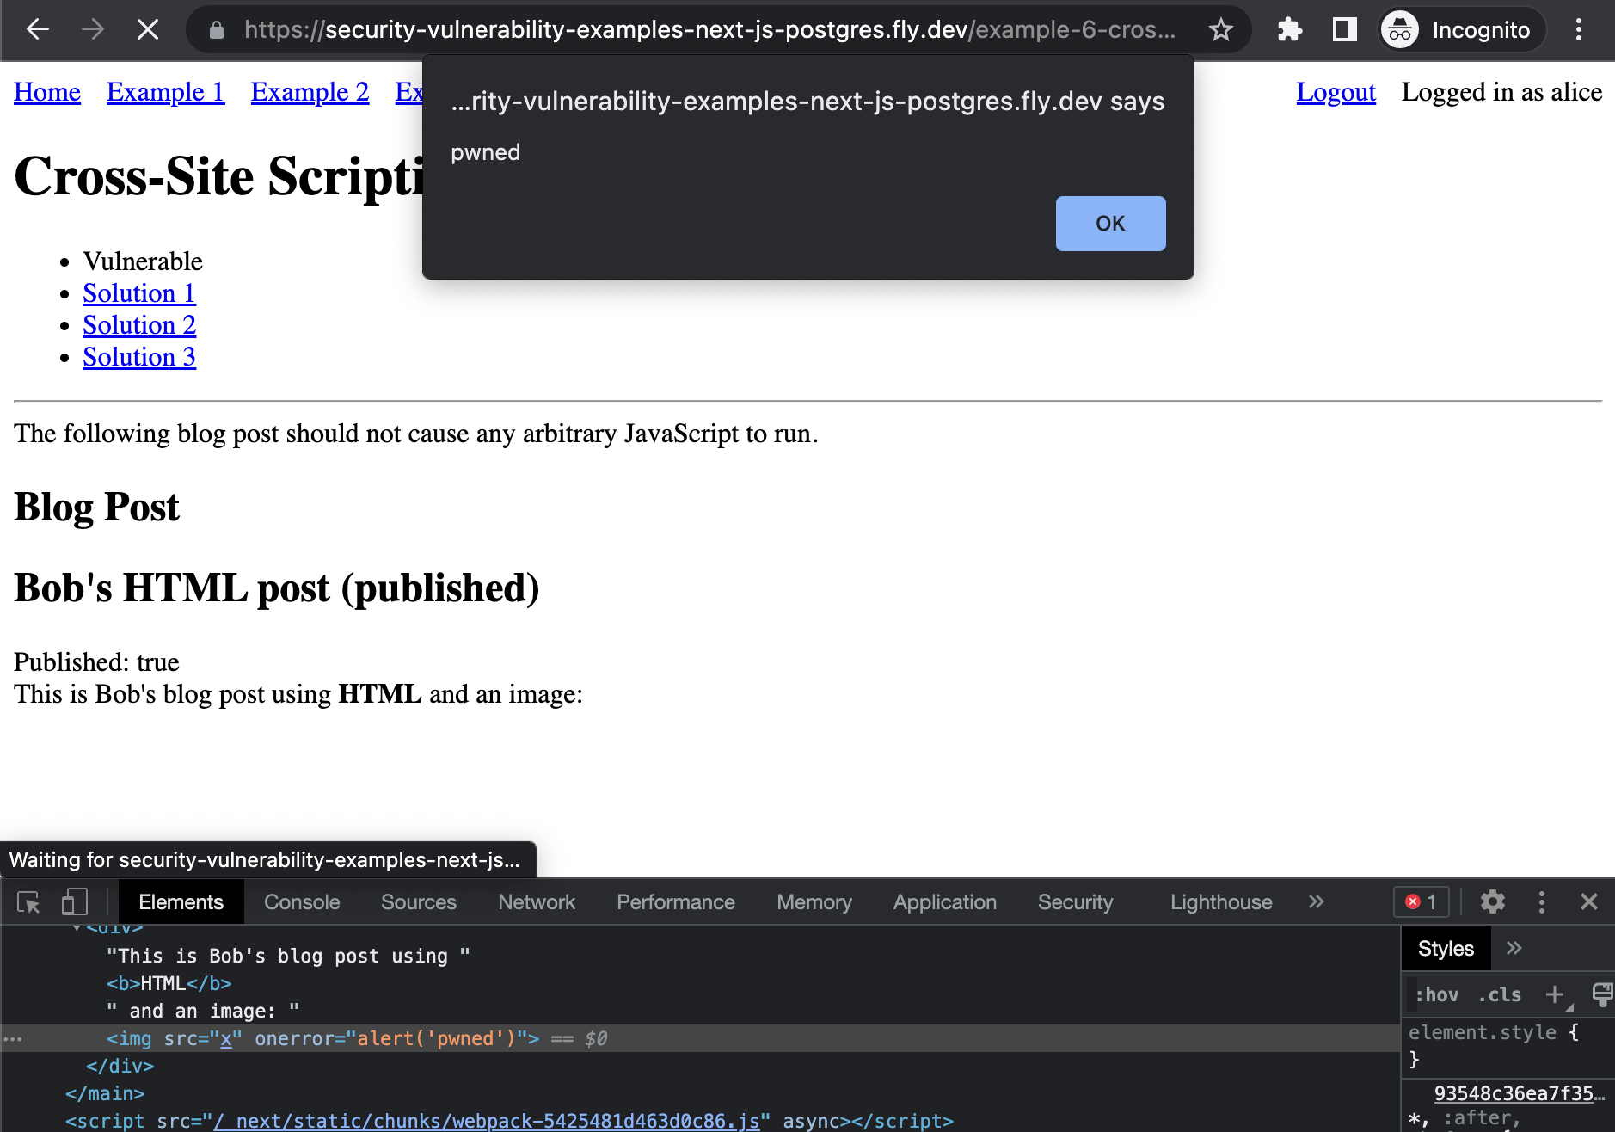Switch to the Sources tab
The height and width of the screenshot is (1132, 1615).
[x=419, y=902]
